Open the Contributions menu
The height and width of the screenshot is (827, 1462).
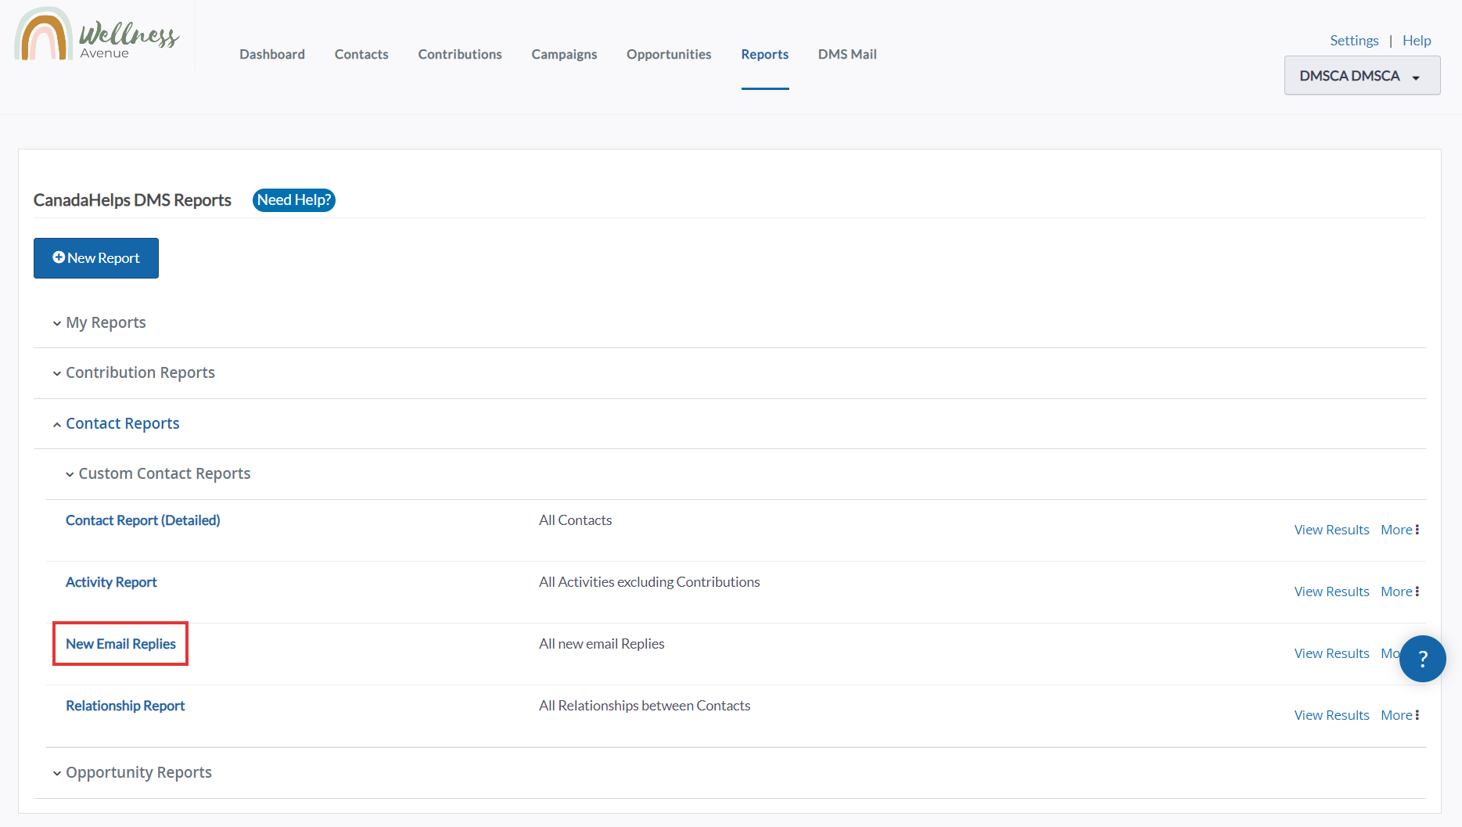[x=460, y=54]
